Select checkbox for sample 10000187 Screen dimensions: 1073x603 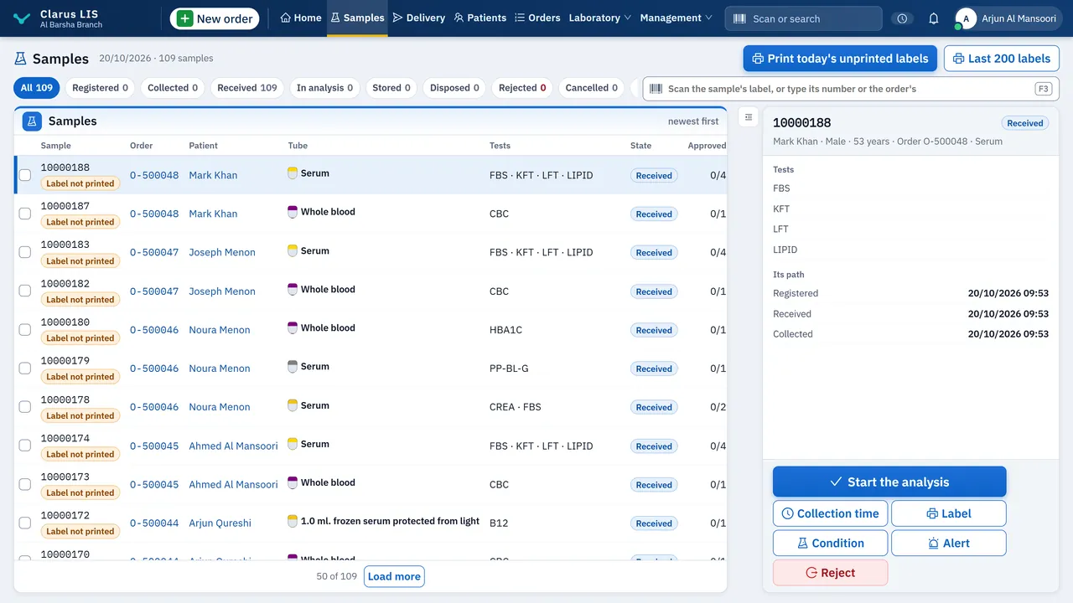(25, 214)
